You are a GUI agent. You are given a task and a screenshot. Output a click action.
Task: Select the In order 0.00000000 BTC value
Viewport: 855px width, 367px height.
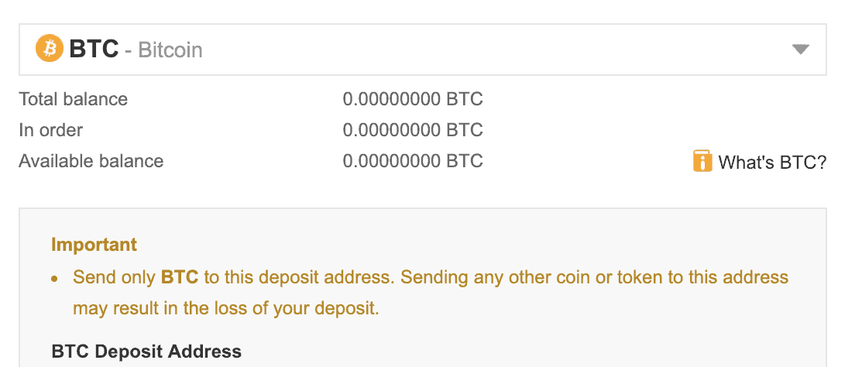(413, 130)
